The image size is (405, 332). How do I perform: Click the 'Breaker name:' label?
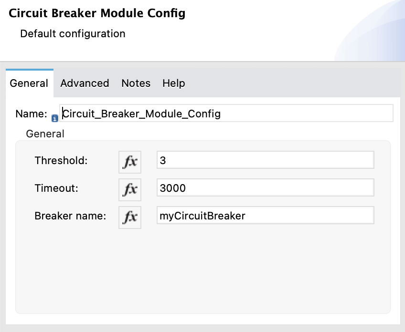click(x=71, y=216)
